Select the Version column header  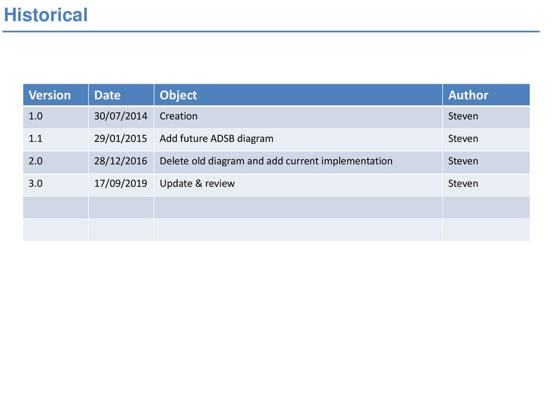[x=50, y=96]
